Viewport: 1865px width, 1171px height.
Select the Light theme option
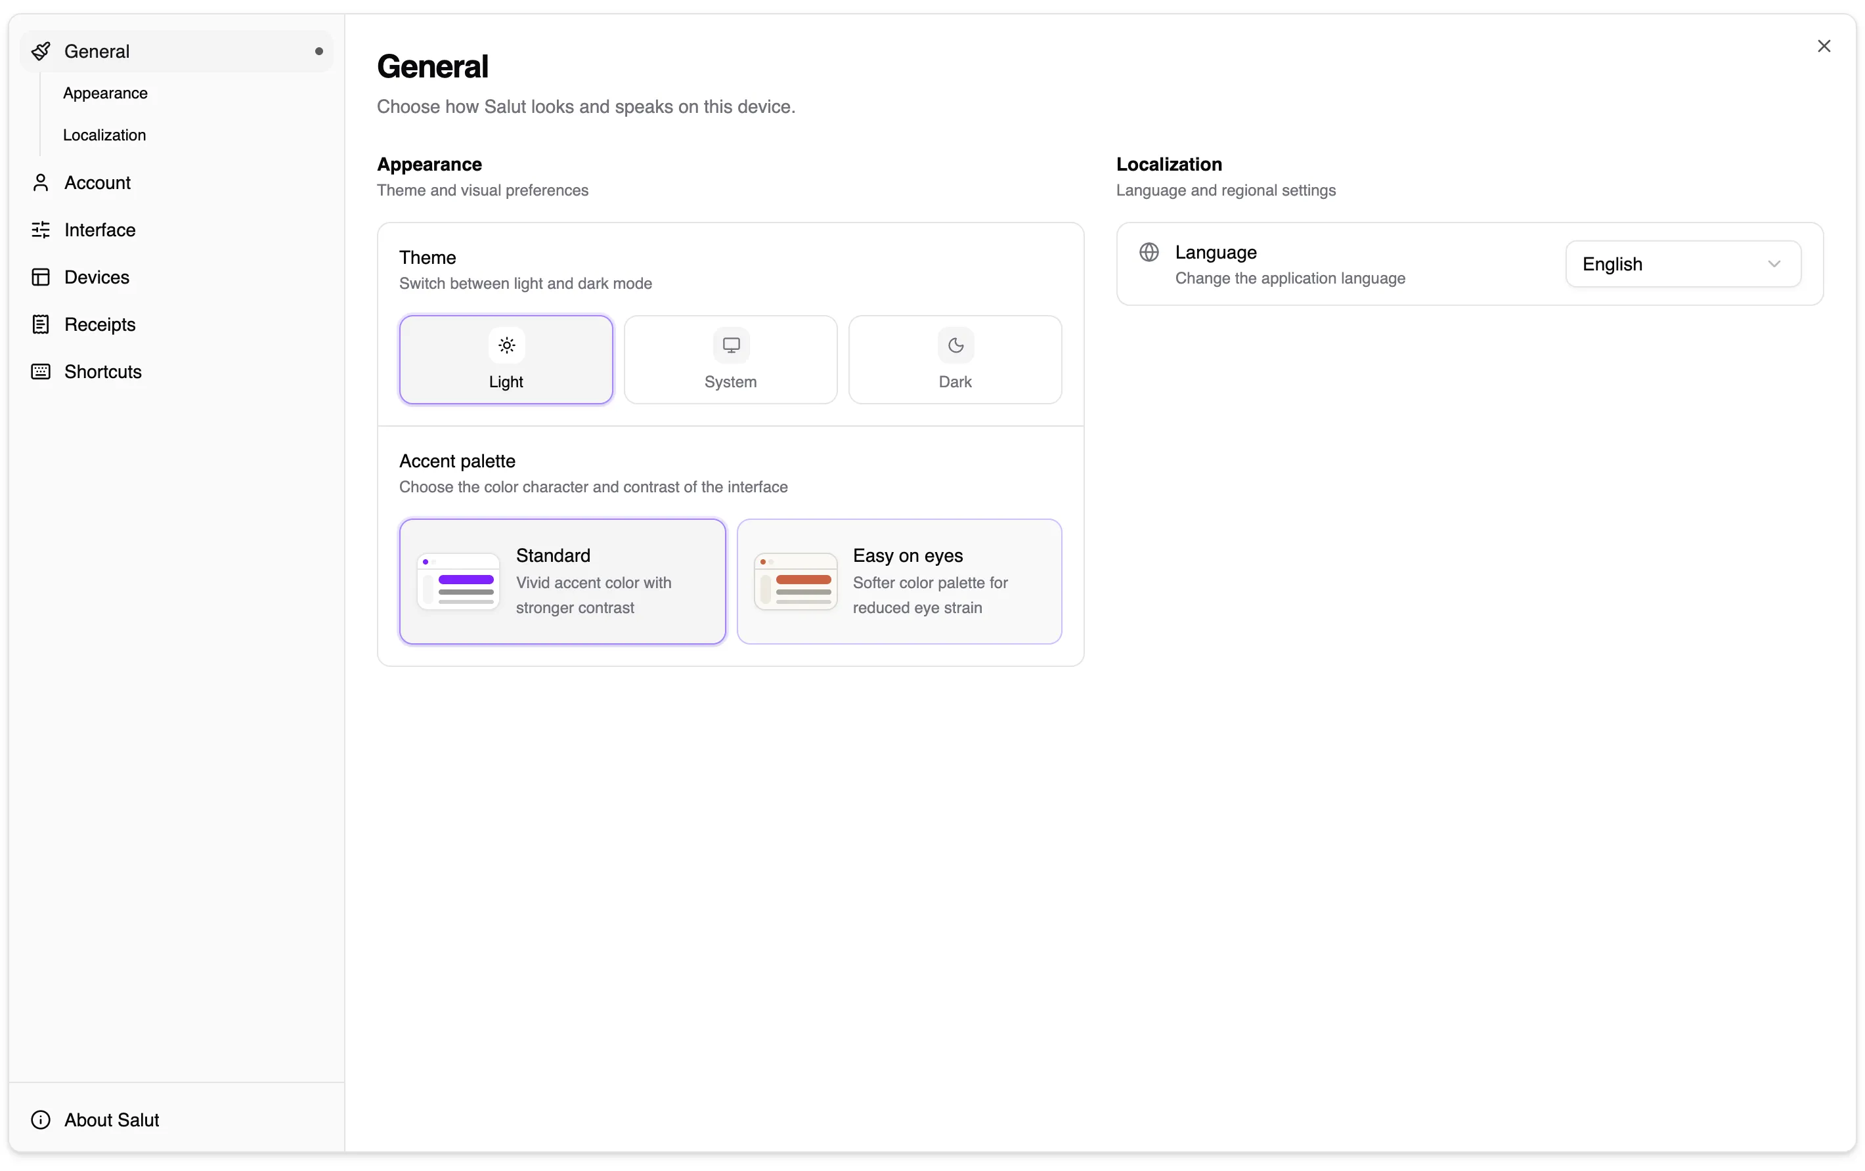[506, 359]
